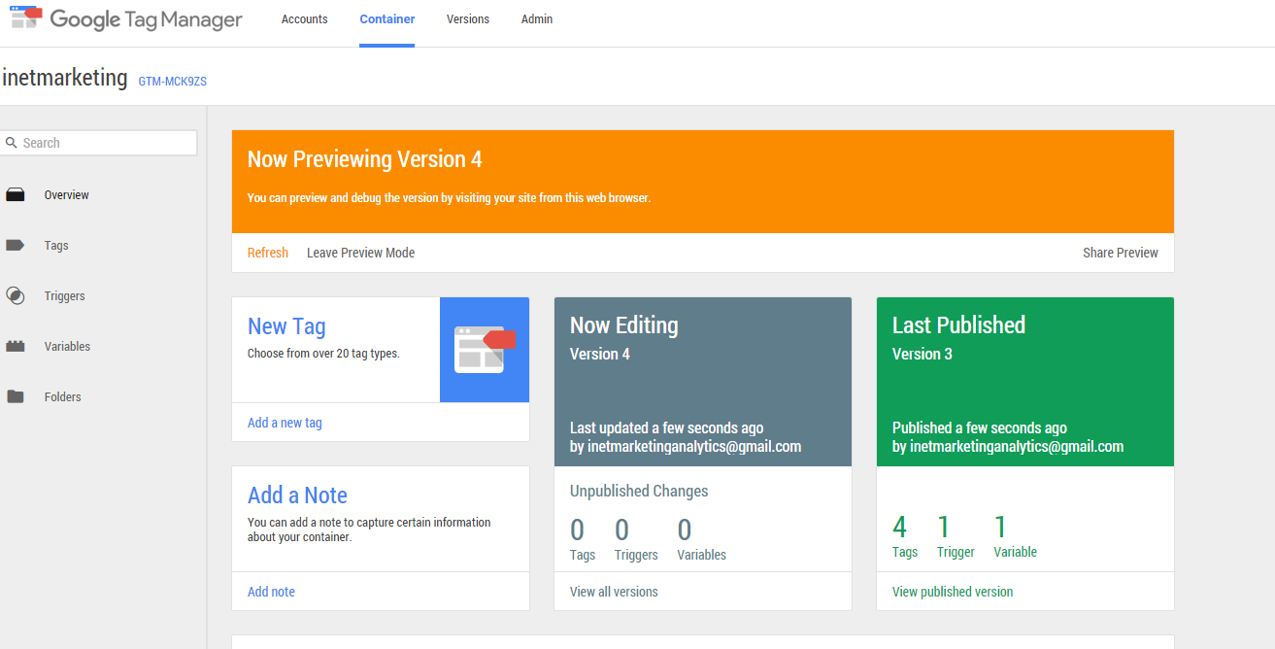Click the 'Now Previewing Version 4' heading
Image resolution: width=1275 pixels, height=649 pixels.
(365, 159)
